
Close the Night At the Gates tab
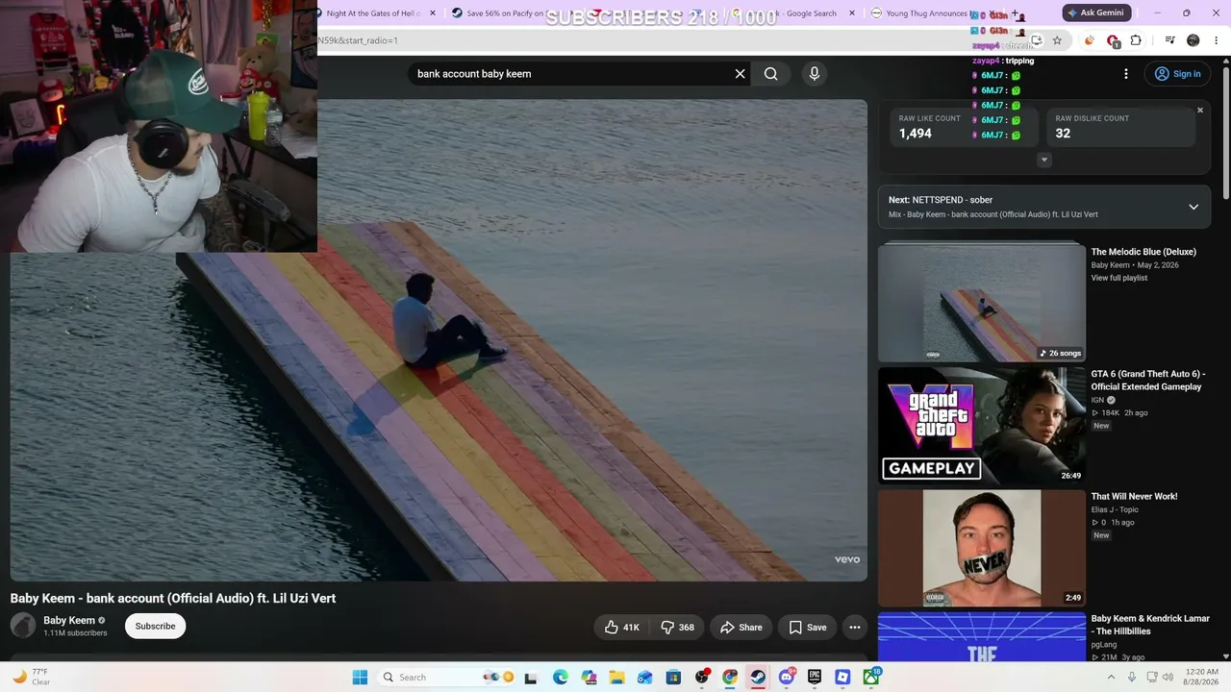433,13
